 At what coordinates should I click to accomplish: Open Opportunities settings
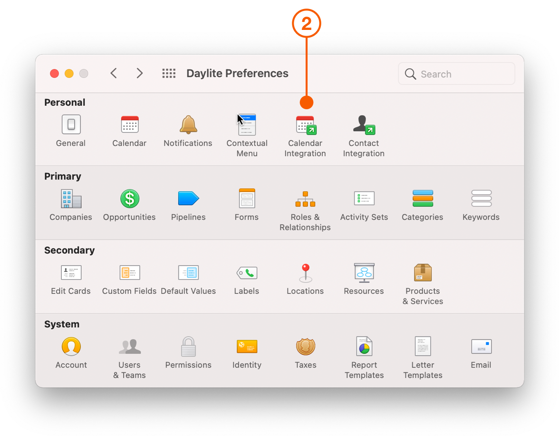tap(129, 199)
